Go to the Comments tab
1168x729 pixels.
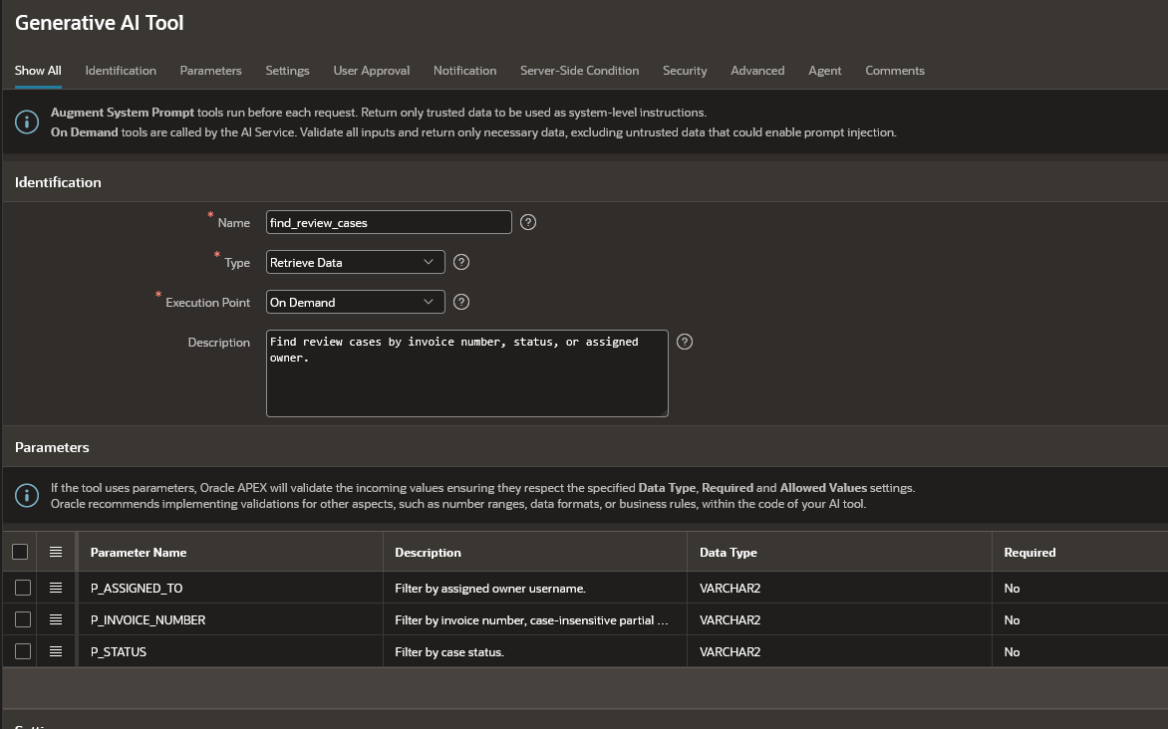click(895, 70)
